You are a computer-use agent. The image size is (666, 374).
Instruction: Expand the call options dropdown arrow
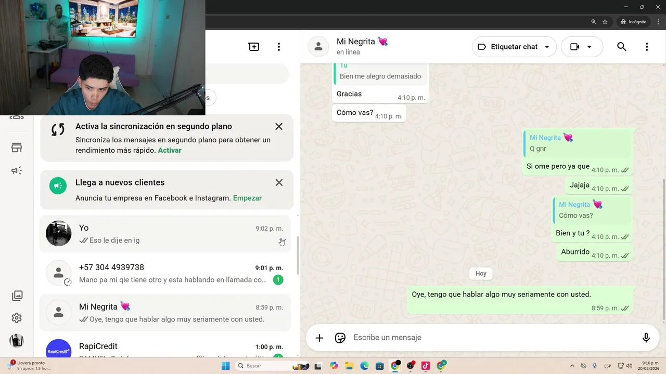(x=590, y=47)
